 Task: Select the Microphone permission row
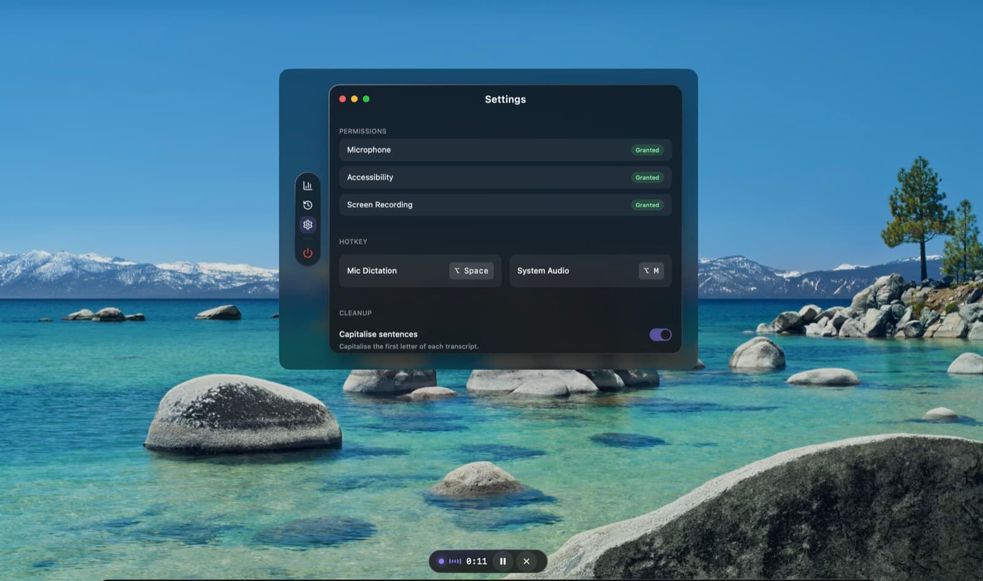(505, 150)
